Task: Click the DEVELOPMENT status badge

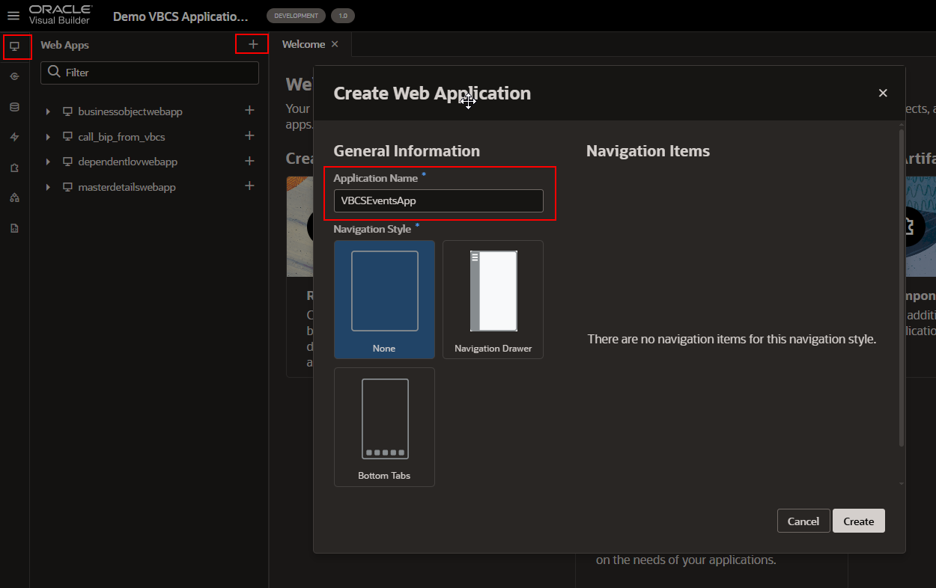Action: tap(297, 16)
